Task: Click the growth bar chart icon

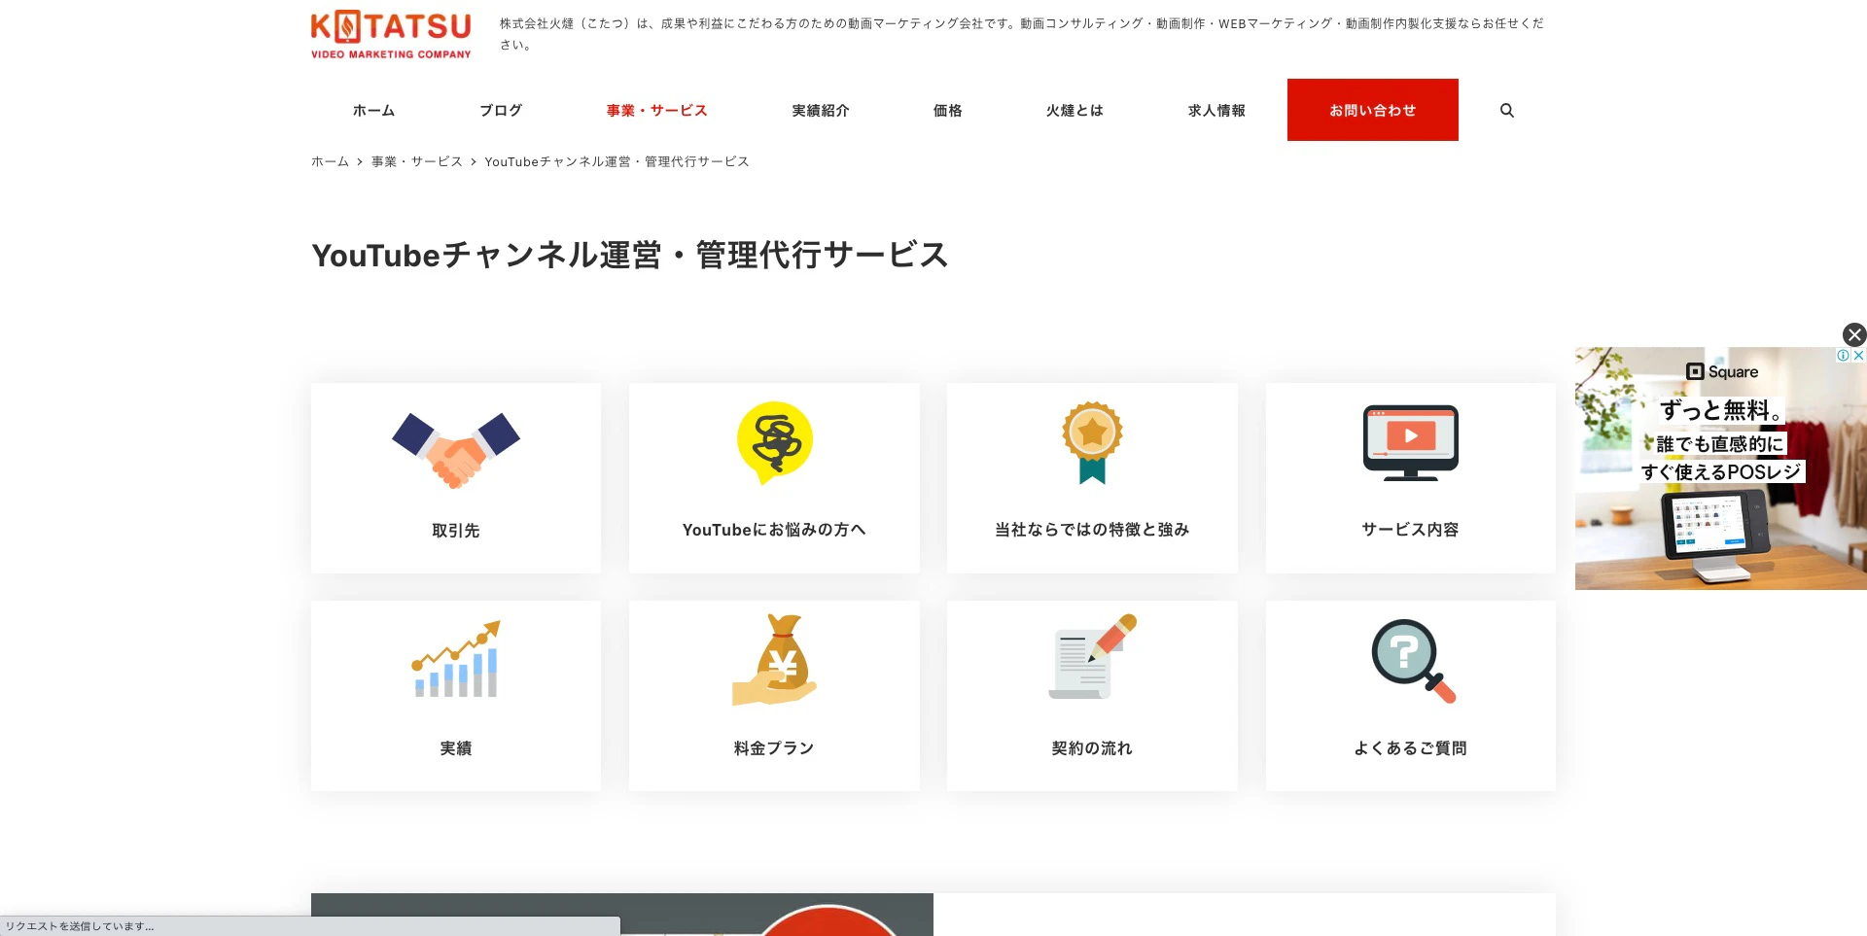Action: tap(456, 659)
